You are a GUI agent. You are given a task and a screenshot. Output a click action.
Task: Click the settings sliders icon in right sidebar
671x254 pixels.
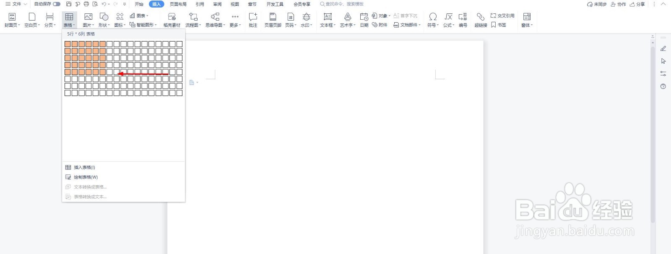pyautogui.click(x=663, y=74)
